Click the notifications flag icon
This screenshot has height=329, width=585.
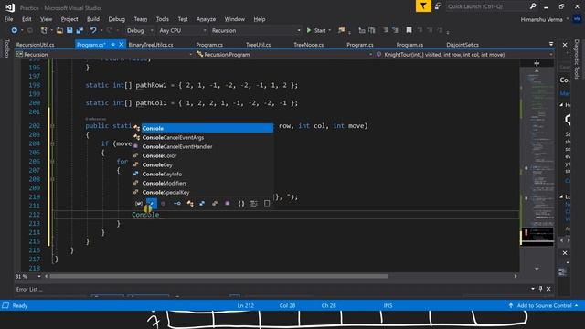tap(423, 6)
